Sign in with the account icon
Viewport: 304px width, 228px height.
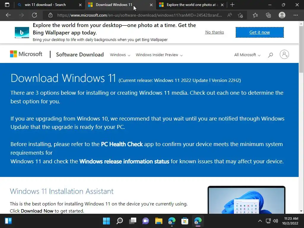(x=284, y=55)
